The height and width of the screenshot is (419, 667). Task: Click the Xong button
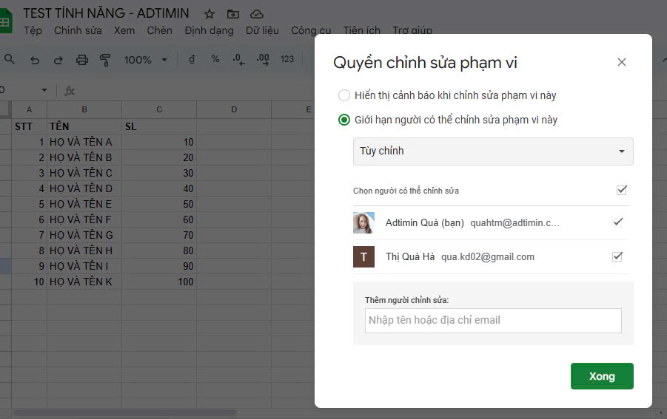click(602, 376)
